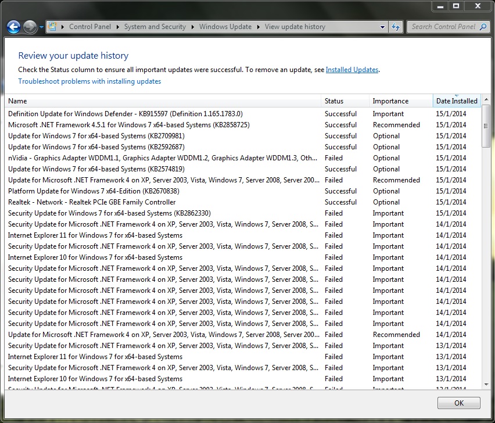Image resolution: width=495 pixels, height=423 pixels.
Task: Select the Realtek PCIe GBE Family Controller row
Action: (243, 202)
